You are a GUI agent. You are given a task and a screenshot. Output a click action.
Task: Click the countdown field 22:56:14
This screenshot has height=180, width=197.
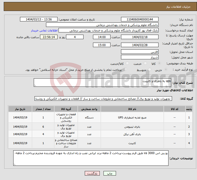(x=49, y=37)
